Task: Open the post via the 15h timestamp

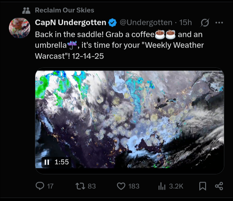Action: point(186,23)
